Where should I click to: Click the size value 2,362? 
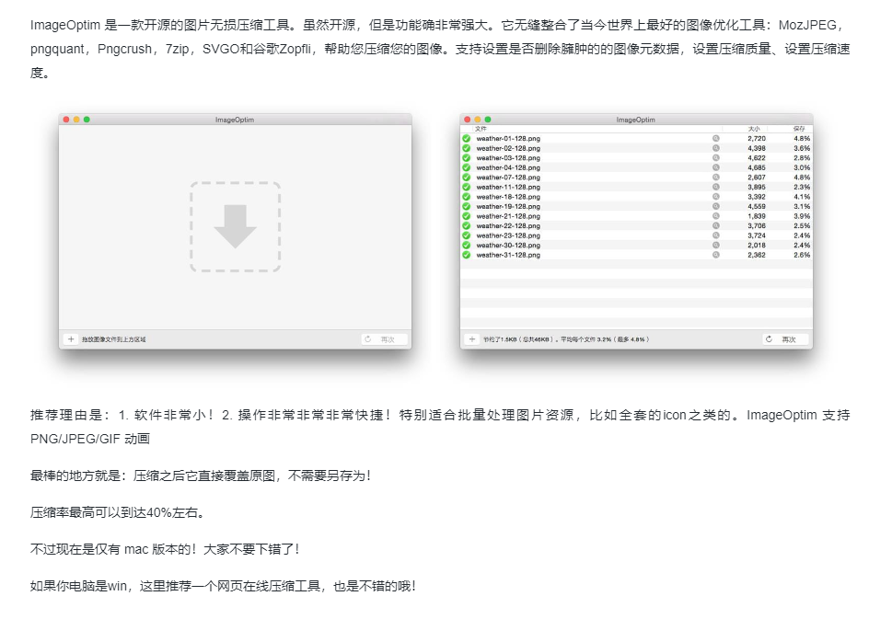click(757, 255)
